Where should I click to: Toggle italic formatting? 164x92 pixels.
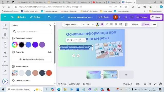coord(107,25)
